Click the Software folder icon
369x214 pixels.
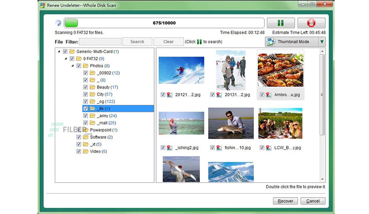[86, 137]
